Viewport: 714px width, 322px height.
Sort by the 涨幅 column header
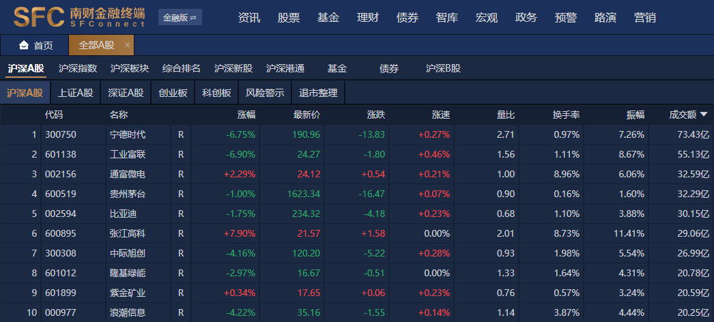tap(246, 115)
